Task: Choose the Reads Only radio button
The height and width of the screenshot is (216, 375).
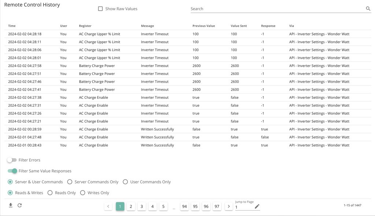Action: pos(50,193)
